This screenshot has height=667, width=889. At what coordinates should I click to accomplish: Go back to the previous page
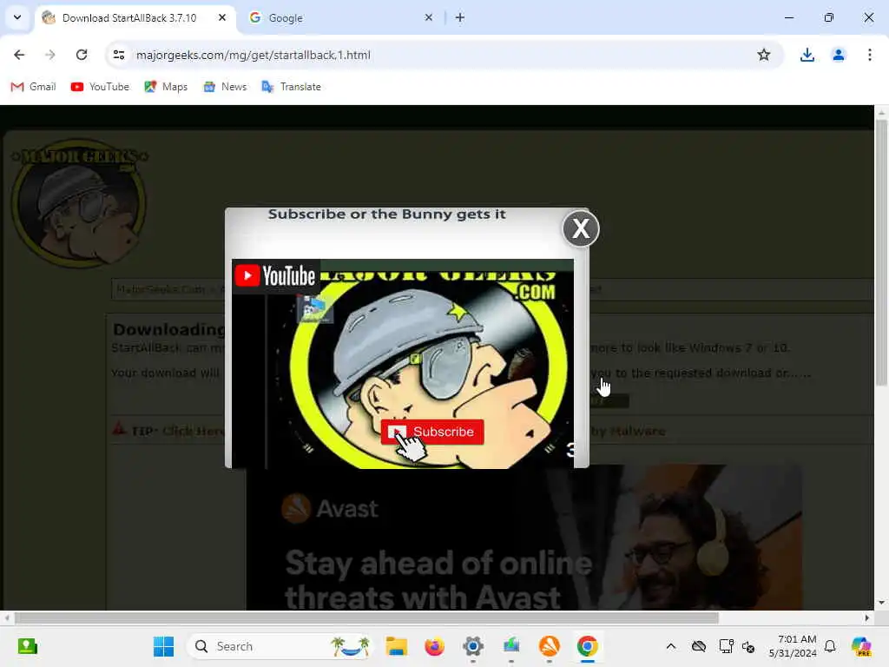tap(19, 55)
